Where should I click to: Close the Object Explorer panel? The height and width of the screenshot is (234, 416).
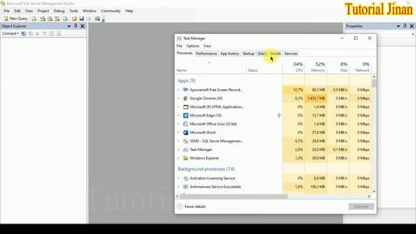coord(83,26)
